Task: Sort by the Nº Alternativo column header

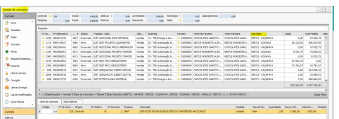Action: [x=62, y=34]
